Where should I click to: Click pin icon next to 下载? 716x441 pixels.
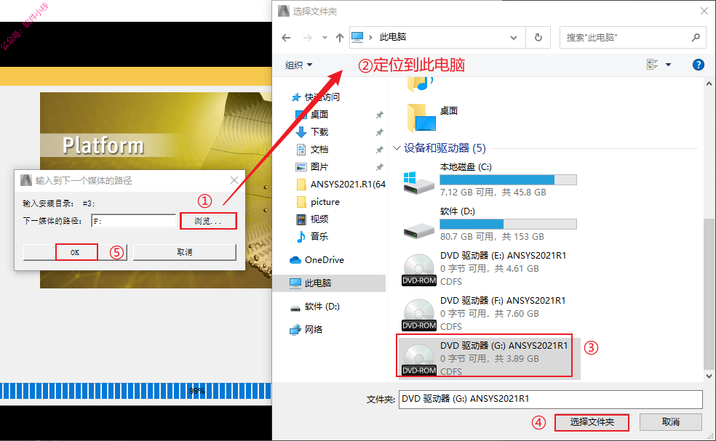[379, 132]
